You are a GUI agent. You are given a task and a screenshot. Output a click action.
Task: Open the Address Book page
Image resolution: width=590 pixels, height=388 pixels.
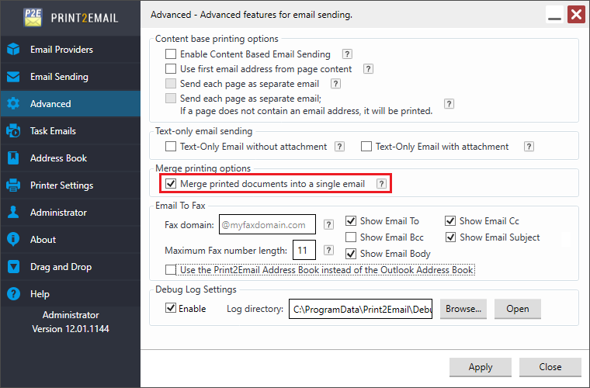coord(71,158)
